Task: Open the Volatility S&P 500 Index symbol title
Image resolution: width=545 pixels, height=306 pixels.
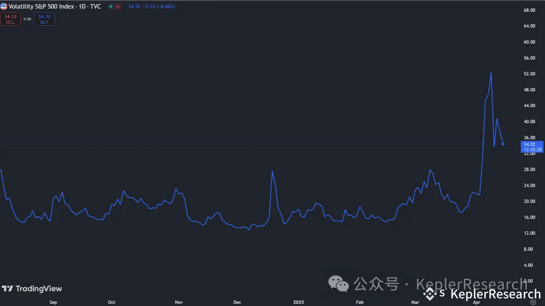Action: 54,6
